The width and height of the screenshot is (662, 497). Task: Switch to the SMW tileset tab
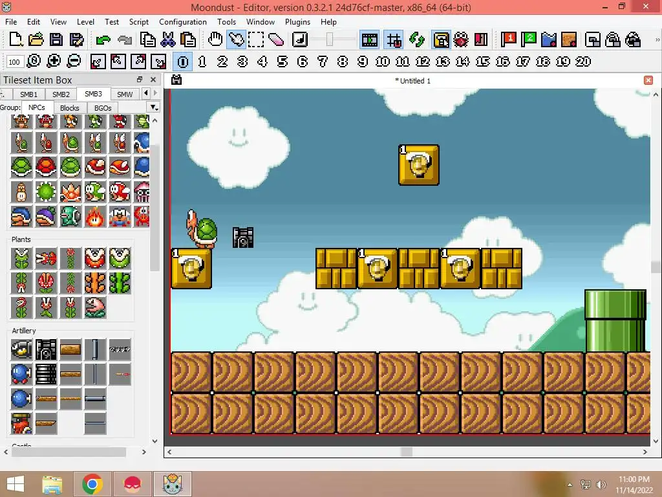(125, 94)
